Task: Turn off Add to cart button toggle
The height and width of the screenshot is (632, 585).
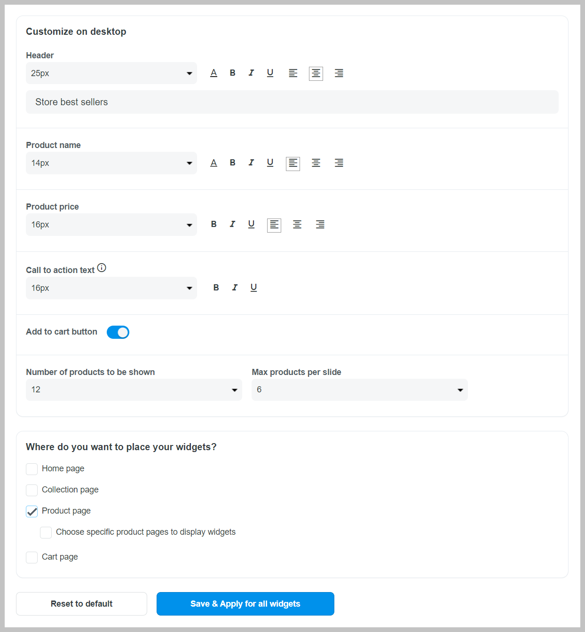Action: coord(118,332)
